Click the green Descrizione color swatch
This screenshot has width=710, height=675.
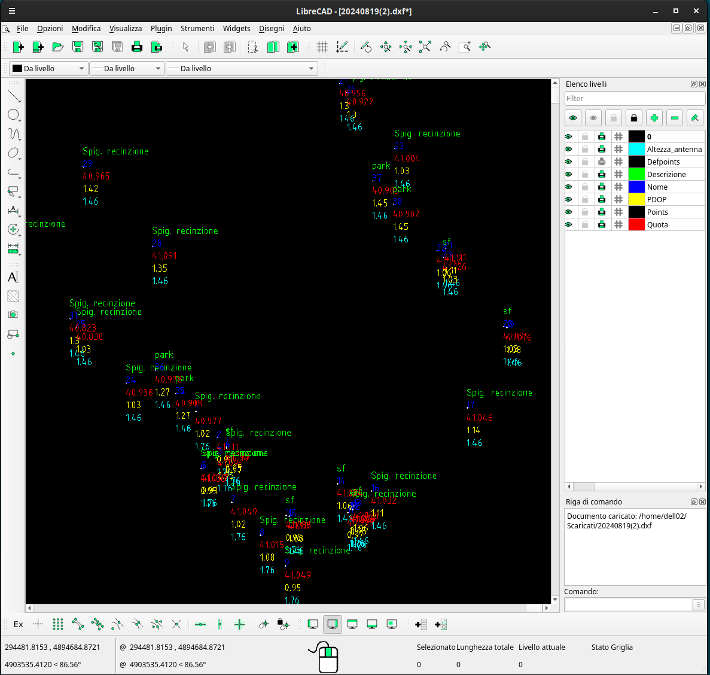click(636, 174)
